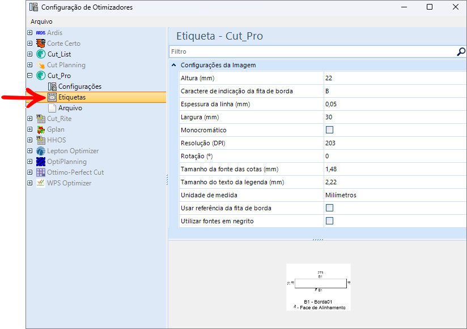The image size is (467, 329).
Task: Click the Gplan icon
Action: click(40, 129)
